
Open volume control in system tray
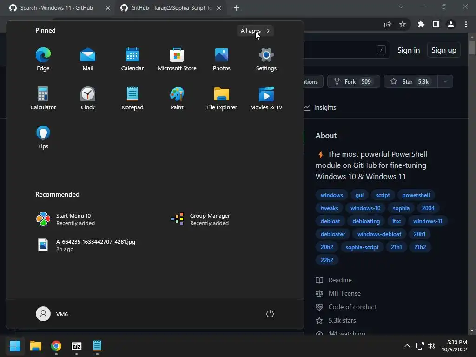click(431, 346)
